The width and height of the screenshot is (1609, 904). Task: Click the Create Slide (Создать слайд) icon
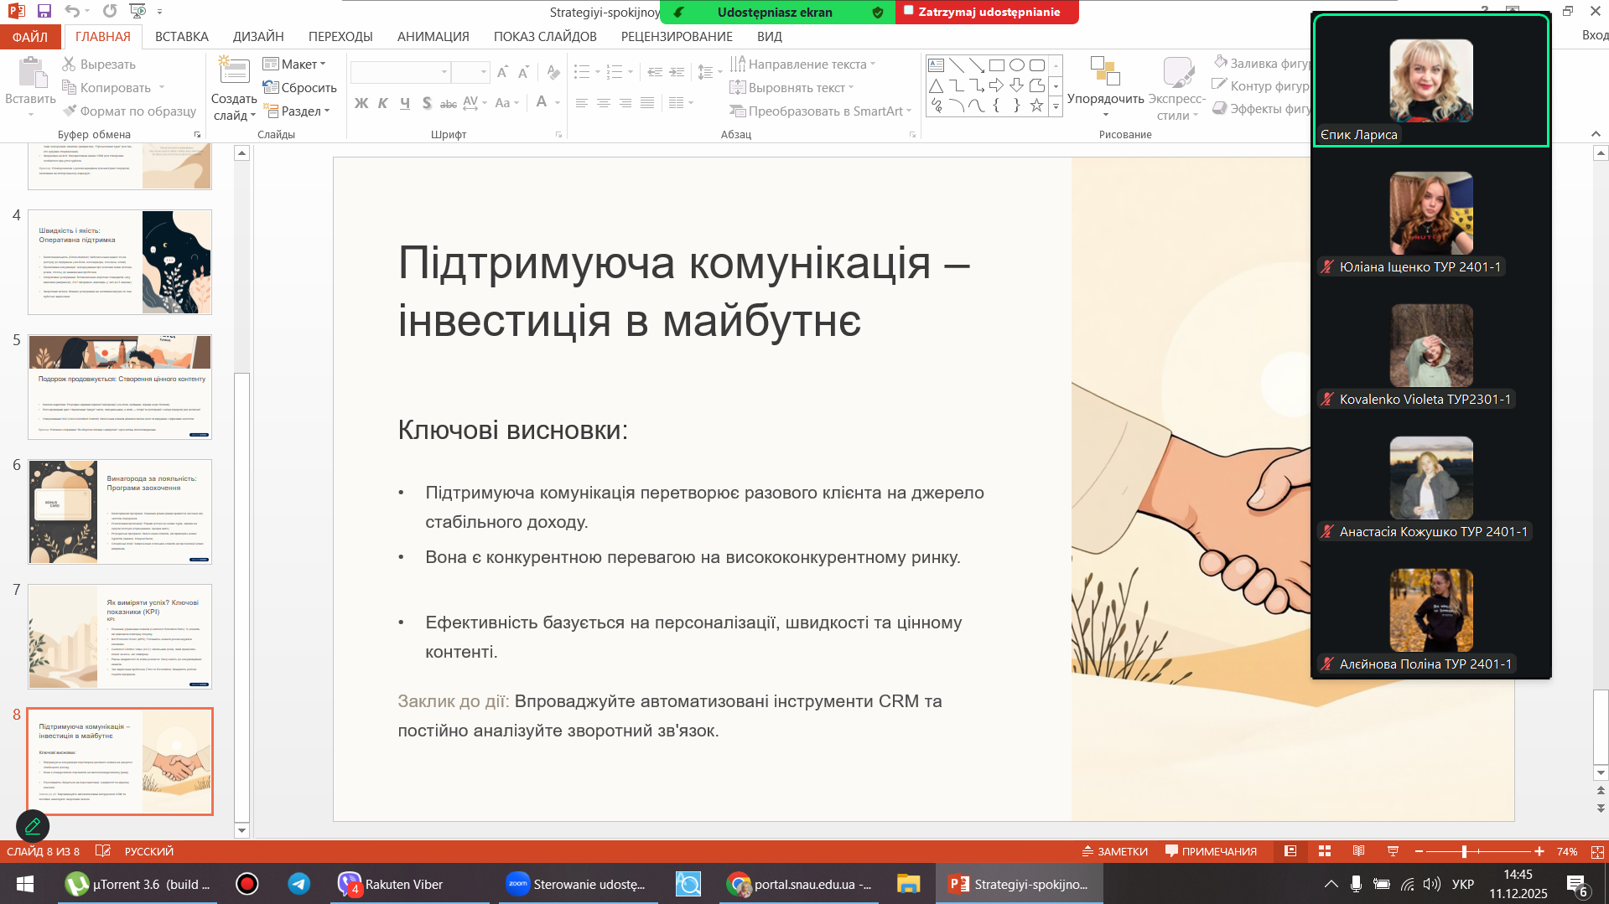tap(234, 73)
